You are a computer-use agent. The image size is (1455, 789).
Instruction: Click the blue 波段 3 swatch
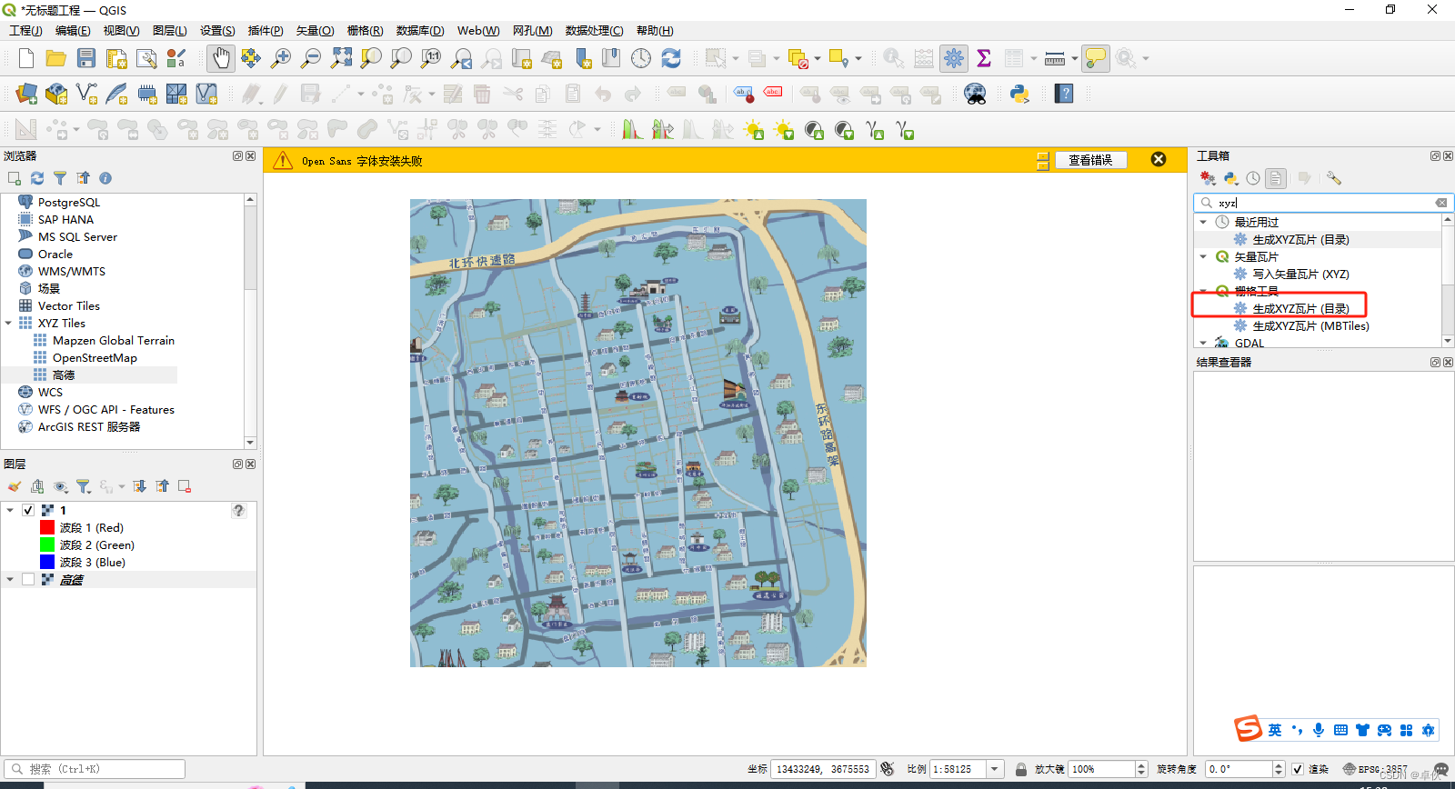(47, 563)
